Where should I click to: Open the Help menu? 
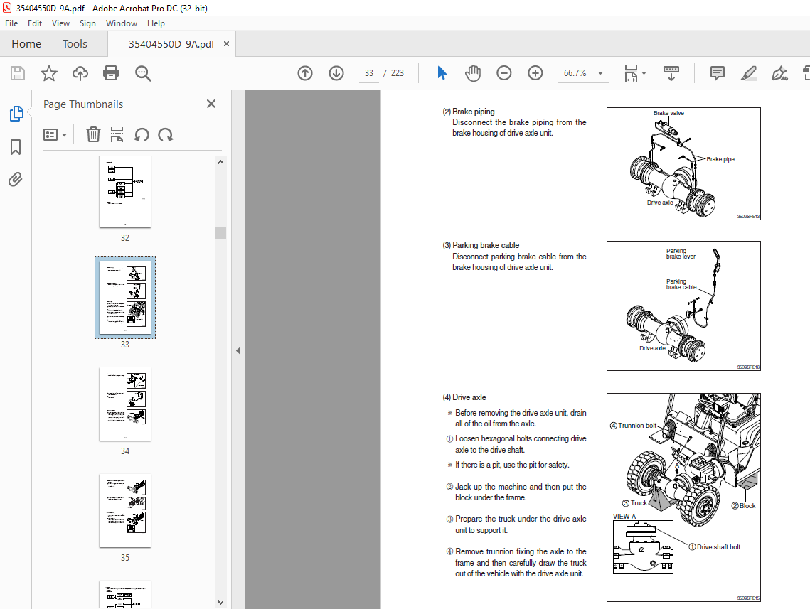(x=156, y=23)
